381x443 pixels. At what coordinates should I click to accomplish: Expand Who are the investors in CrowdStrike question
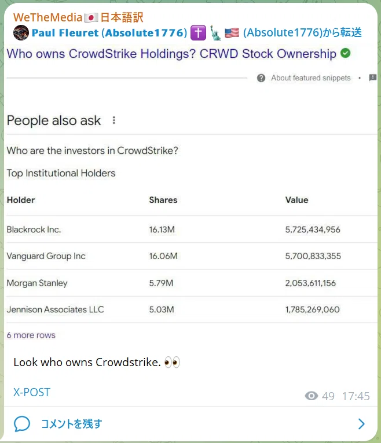pyautogui.click(x=93, y=150)
